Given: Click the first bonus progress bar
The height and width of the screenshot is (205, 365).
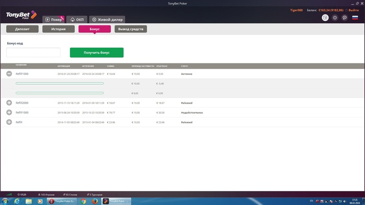Looking at the screenshot, I should point(59,83).
